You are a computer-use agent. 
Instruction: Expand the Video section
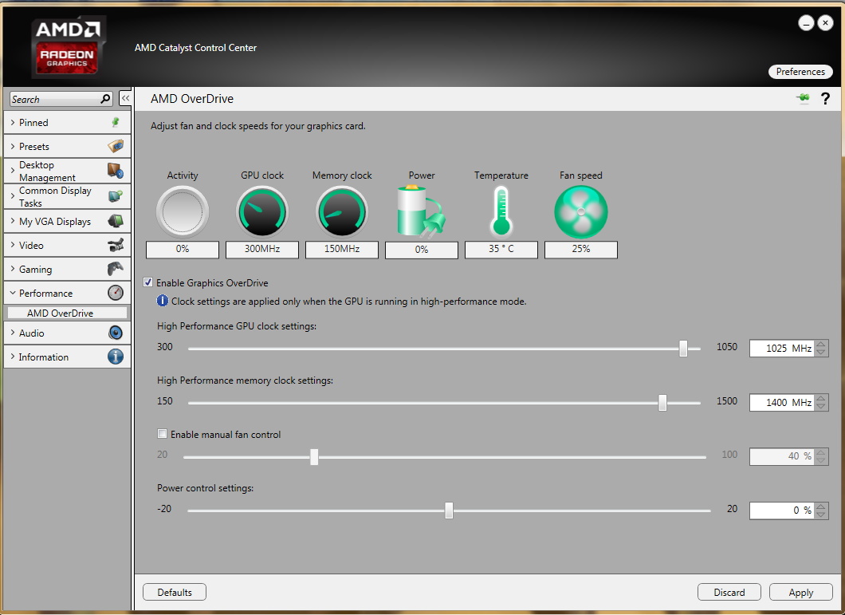pyautogui.click(x=67, y=246)
